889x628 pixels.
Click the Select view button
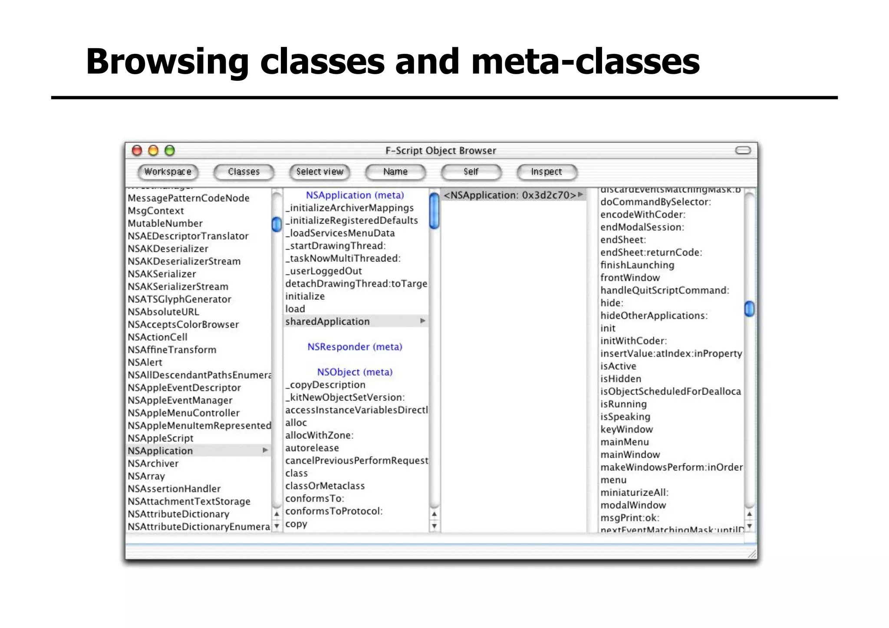coord(319,172)
